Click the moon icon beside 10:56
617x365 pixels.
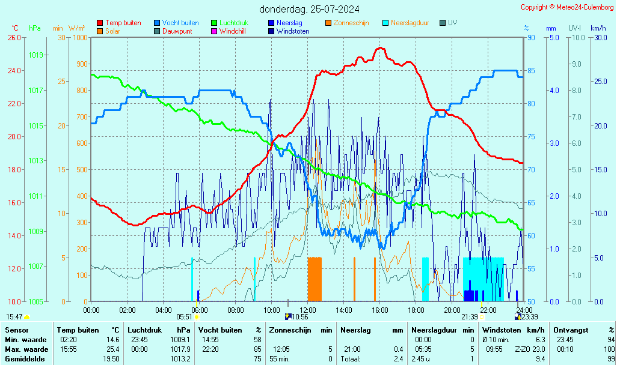(x=288, y=316)
